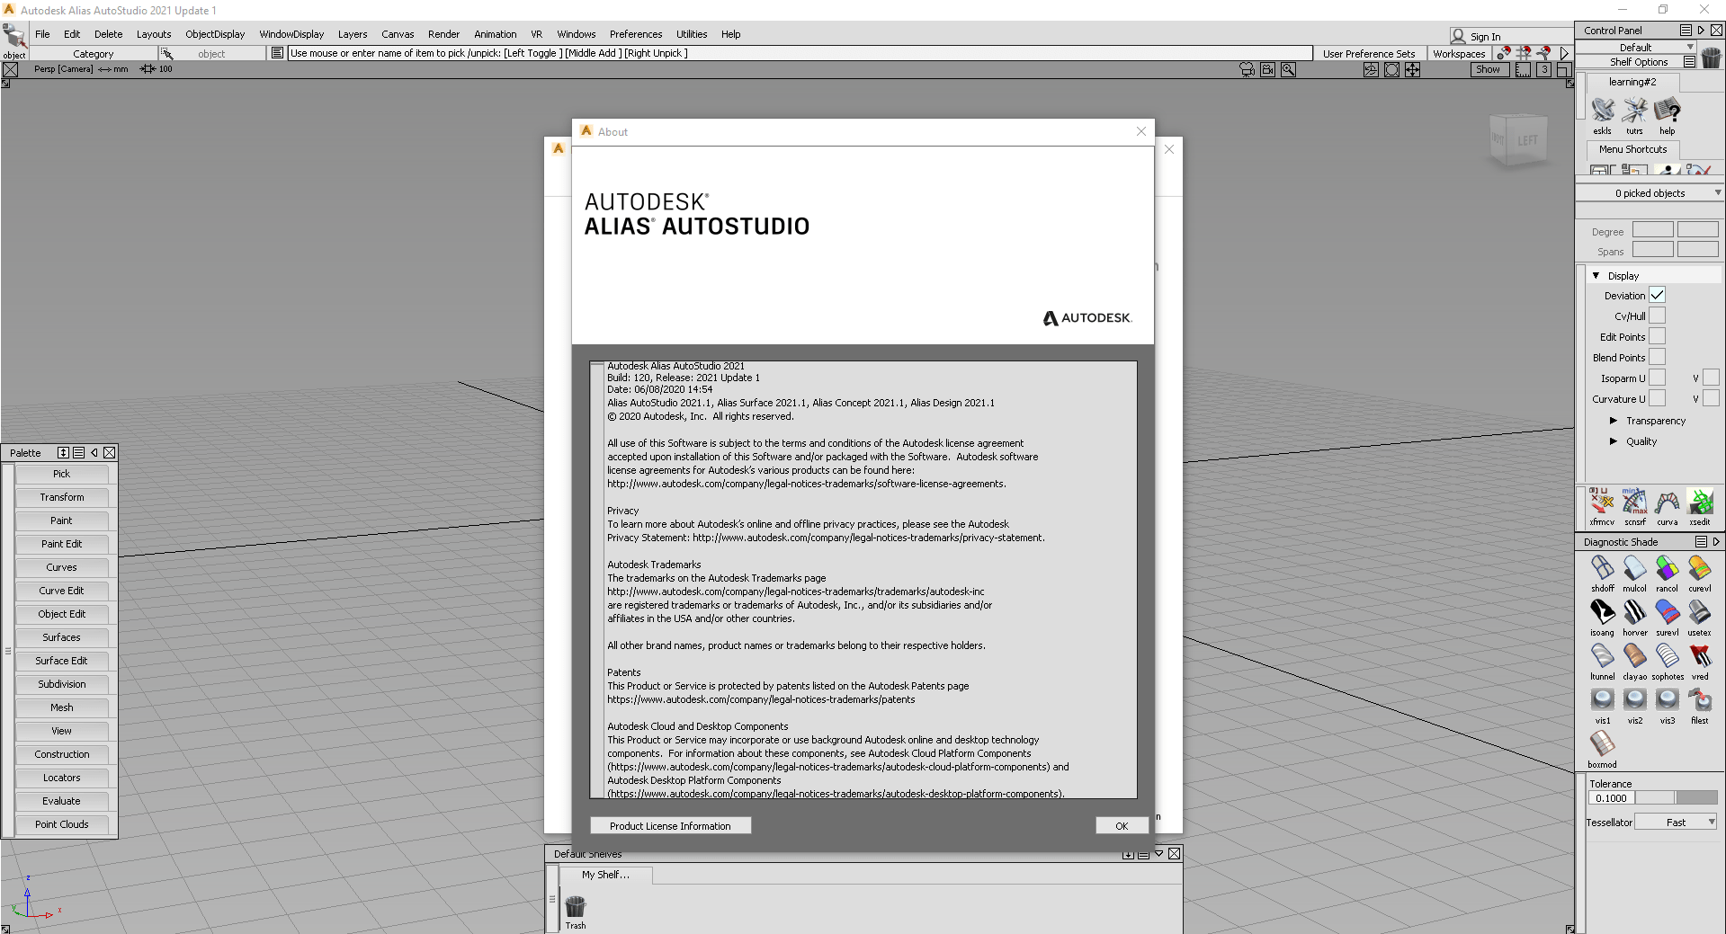Apply sophotes isophotes shade
The height and width of the screenshot is (934, 1726).
point(1667,656)
